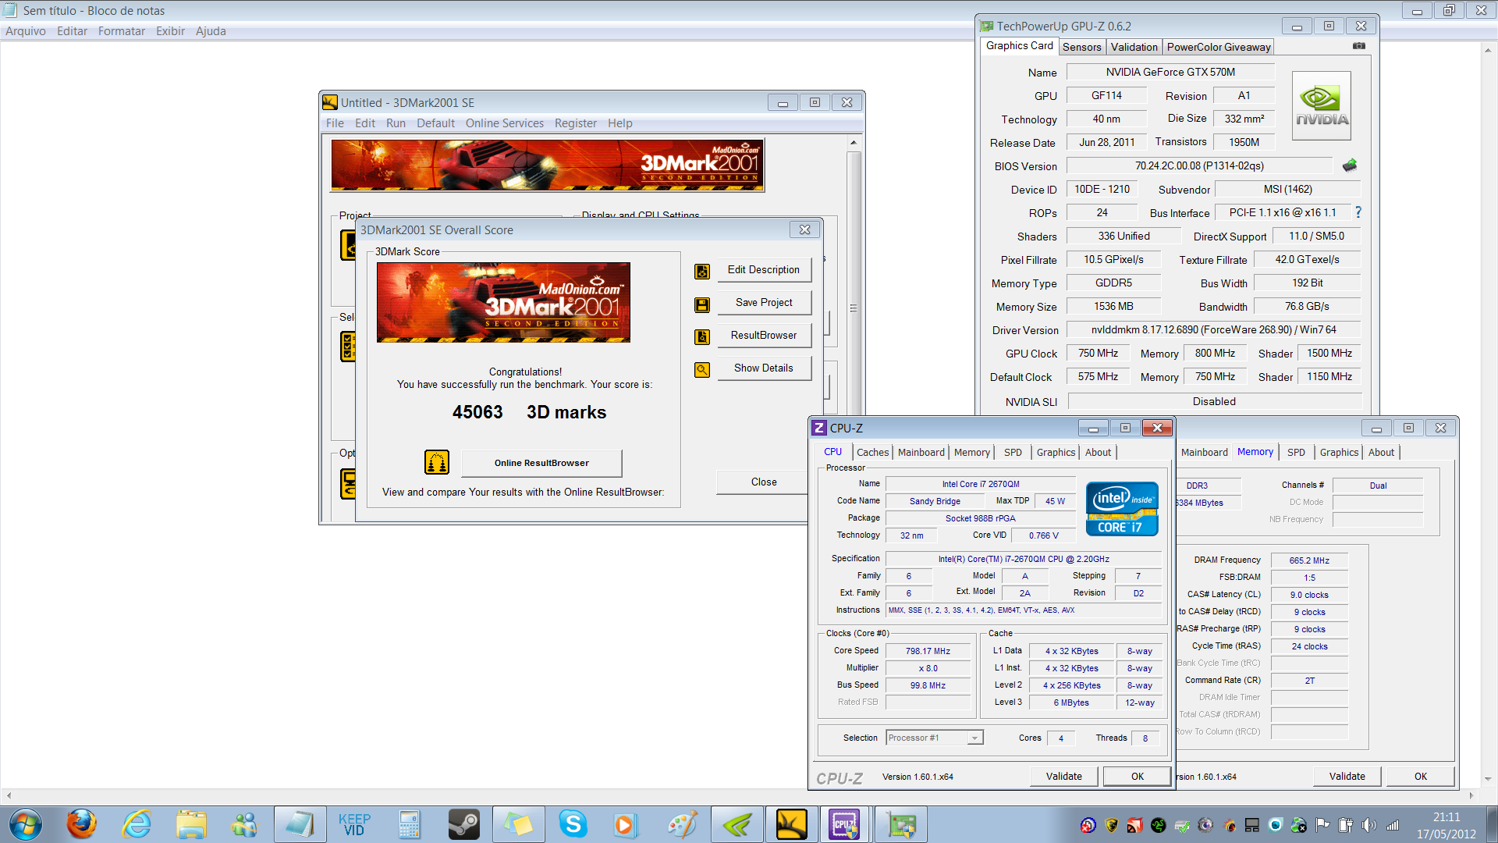Image resolution: width=1498 pixels, height=843 pixels.
Task: Click the icon left of Online ResultBrowser
Action: [x=437, y=462]
